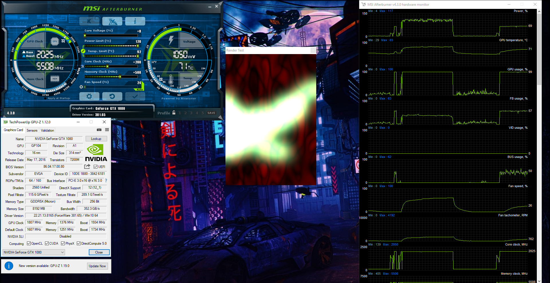Click the Core Clock slider handle

coord(107,66)
